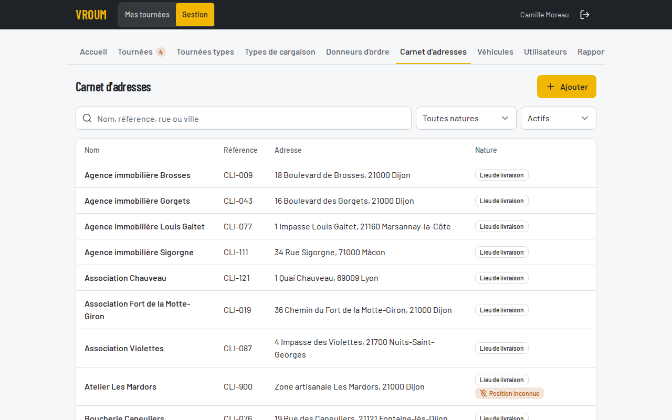672x420 pixels.
Task: Open the Toutes natures filter dropdown
Action: coord(466,118)
